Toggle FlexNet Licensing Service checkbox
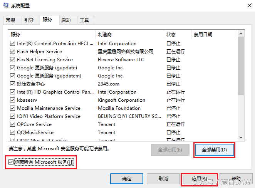The width and height of the screenshot is (255, 188). click(x=13, y=60)
